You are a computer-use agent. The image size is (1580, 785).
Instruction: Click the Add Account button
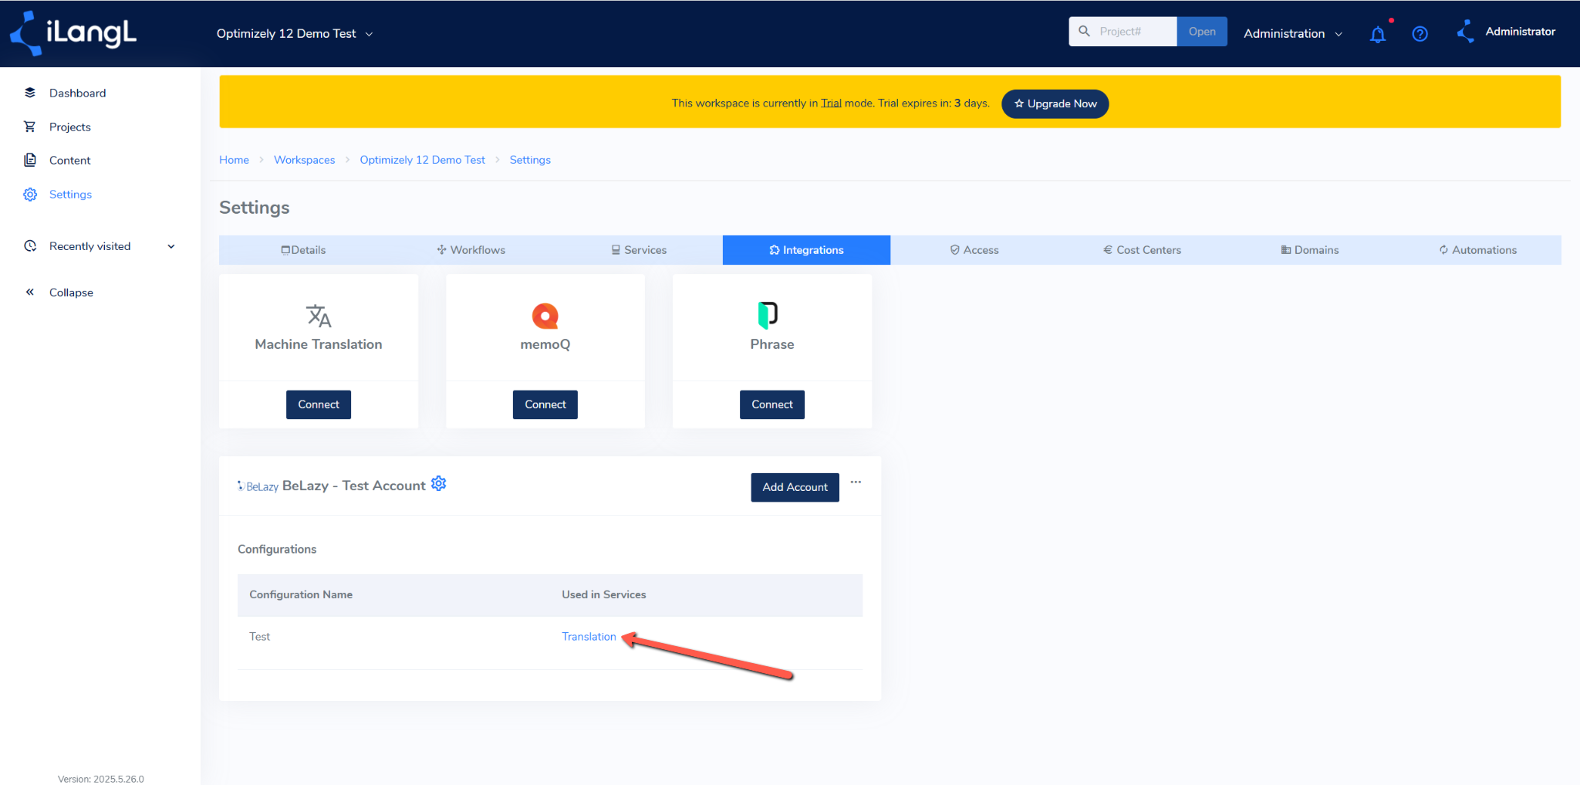click(795, 487)
